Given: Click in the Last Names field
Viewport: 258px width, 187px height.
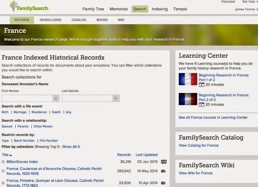Looking at the screenshot, I should pos(87,98).
